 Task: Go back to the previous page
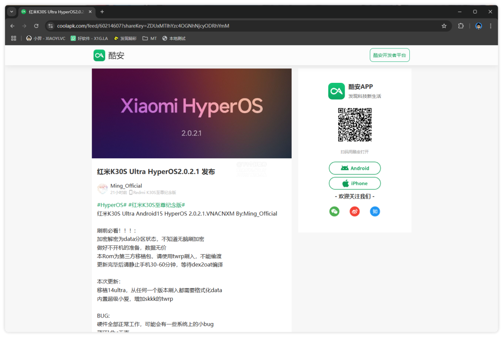coord(13,26)
